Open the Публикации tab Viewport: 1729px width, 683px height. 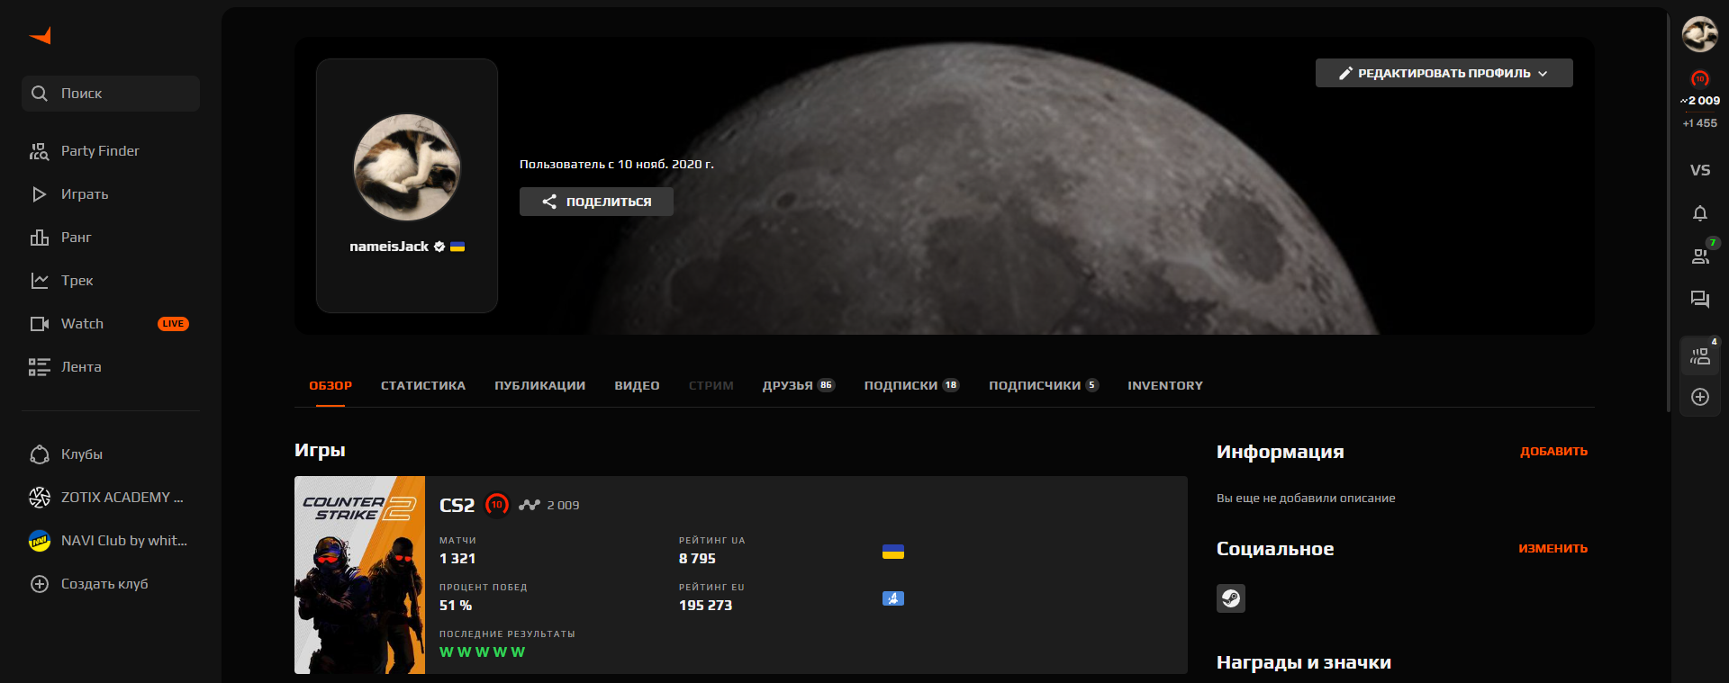540,385
